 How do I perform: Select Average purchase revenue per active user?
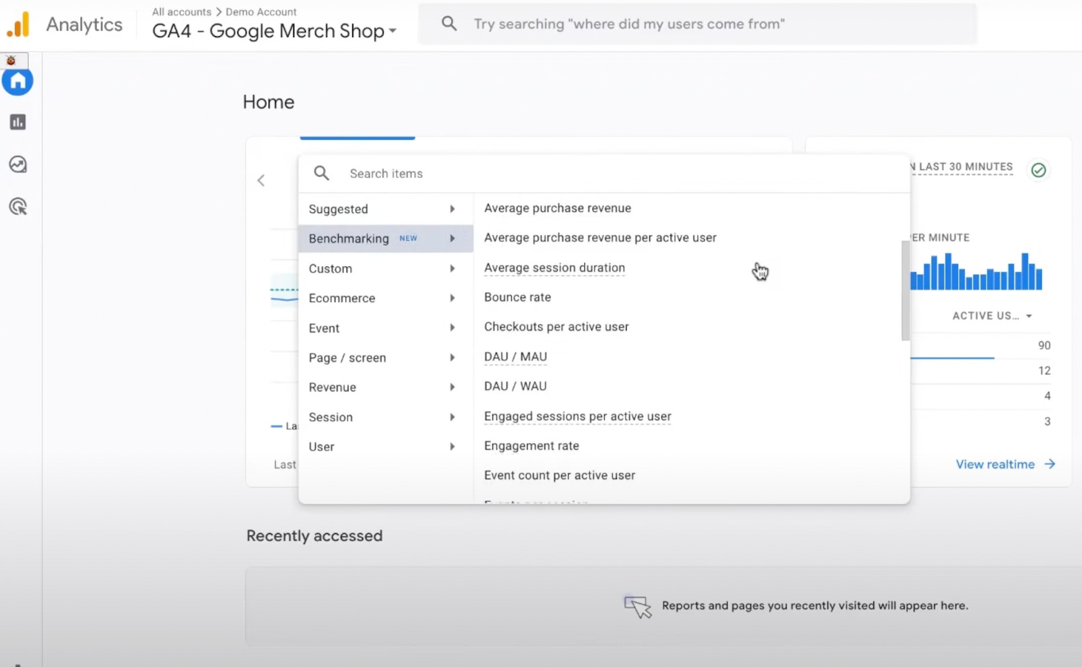pos(600,238)
